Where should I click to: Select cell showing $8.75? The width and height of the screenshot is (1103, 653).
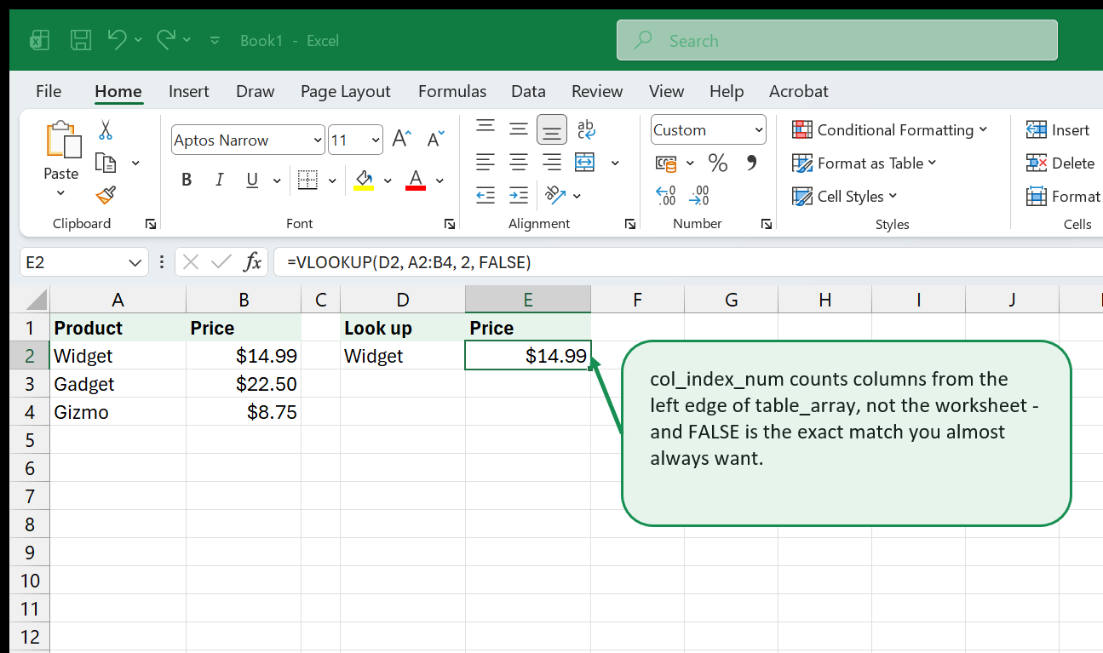244,412
